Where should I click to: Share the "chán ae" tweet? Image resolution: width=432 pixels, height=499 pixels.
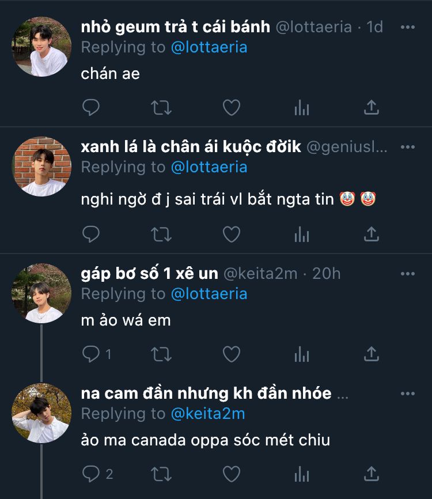click(372, 107)
